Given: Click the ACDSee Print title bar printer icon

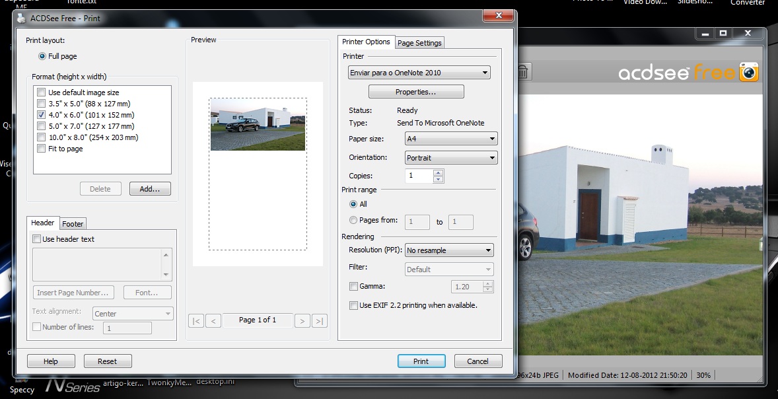Looking at the screenshot, I should 21,18.
